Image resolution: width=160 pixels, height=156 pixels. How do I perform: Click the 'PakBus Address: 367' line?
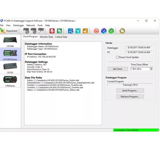click(37, 65)
